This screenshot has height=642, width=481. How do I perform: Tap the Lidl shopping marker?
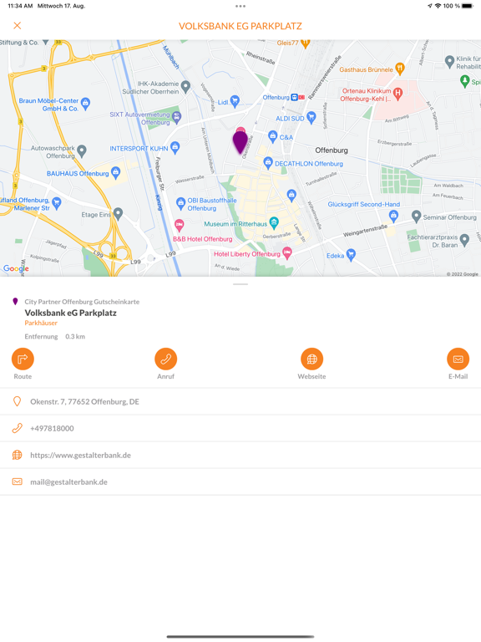point(235,100)
